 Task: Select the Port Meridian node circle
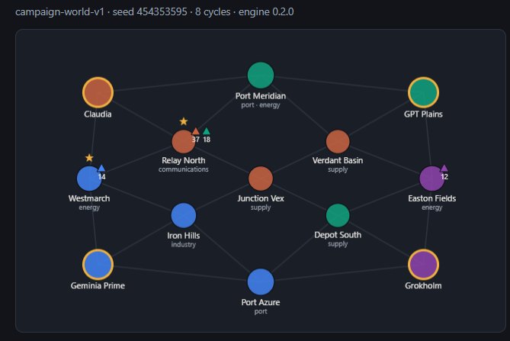(261, 76)
